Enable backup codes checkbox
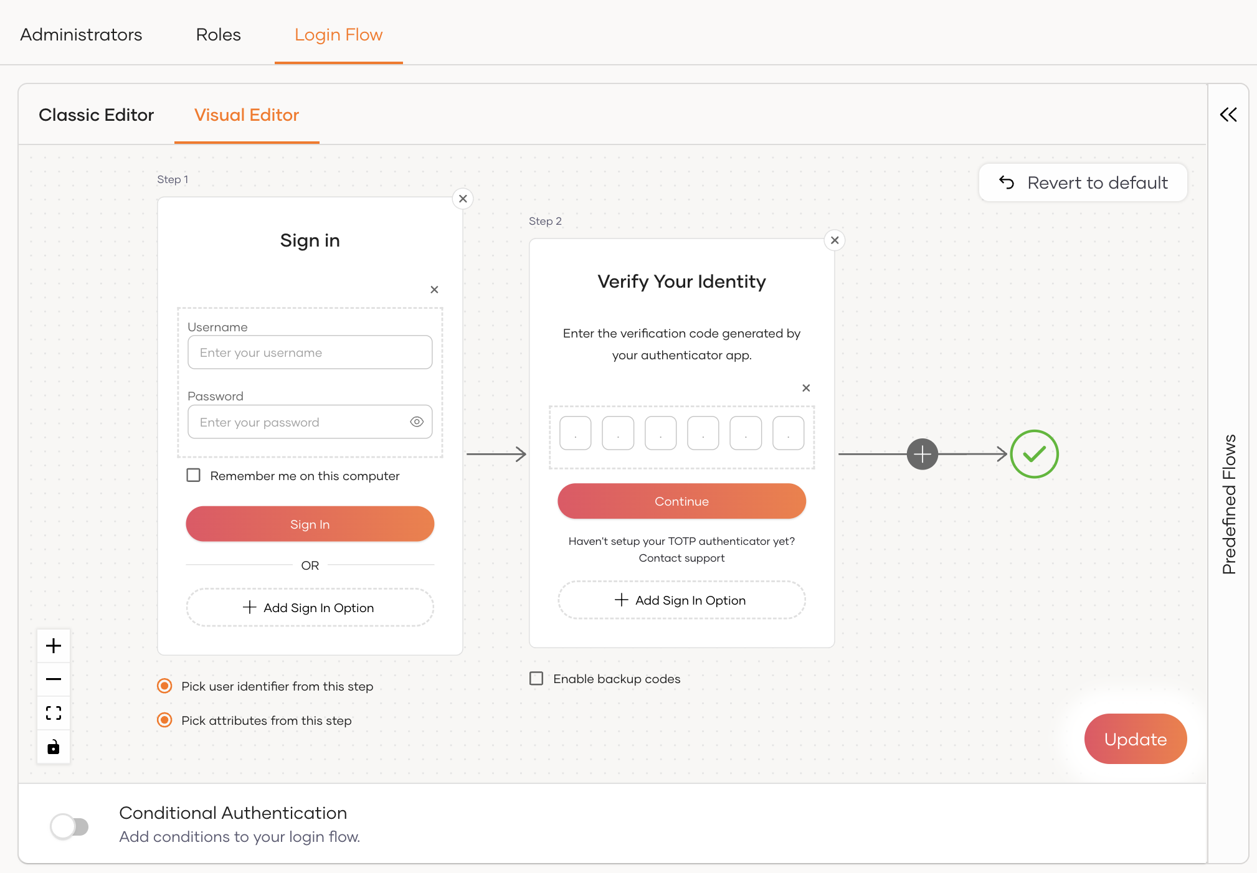 pyautogui.click(x=536, y=679)
